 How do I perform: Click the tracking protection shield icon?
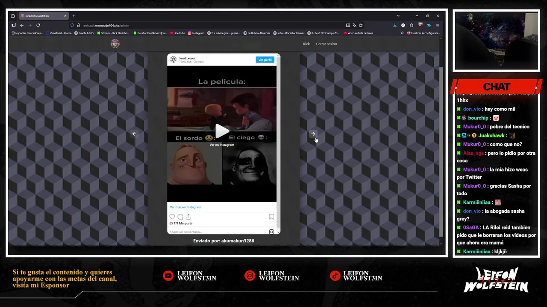pos(72,25)
